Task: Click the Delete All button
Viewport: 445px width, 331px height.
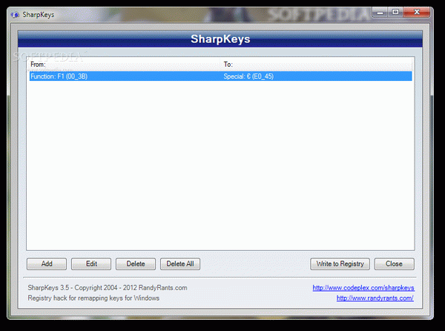Action: click(x=180, y=263)
